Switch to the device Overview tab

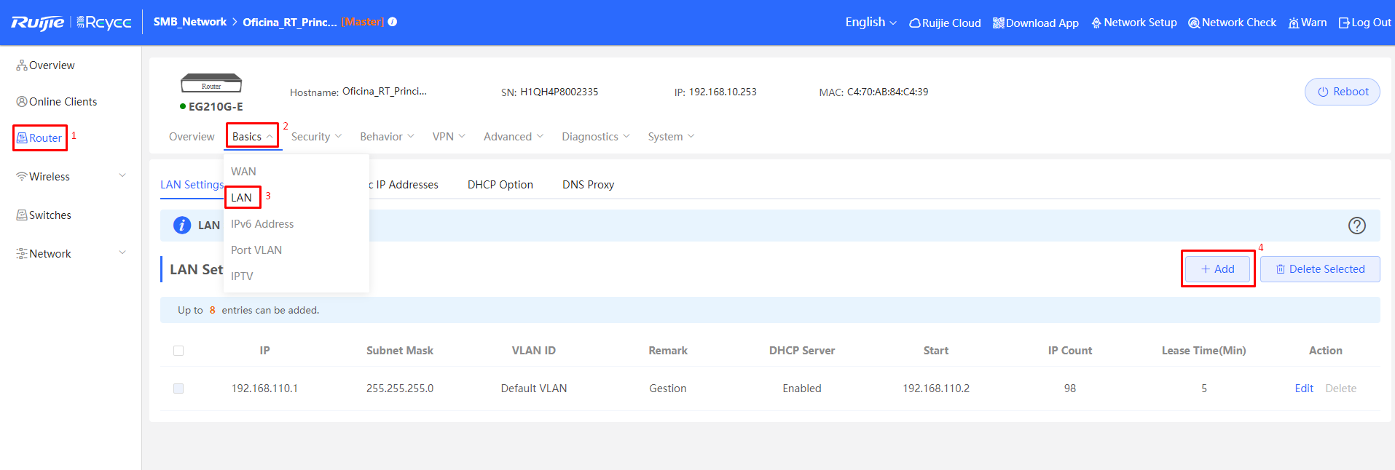tap(192, 137)
